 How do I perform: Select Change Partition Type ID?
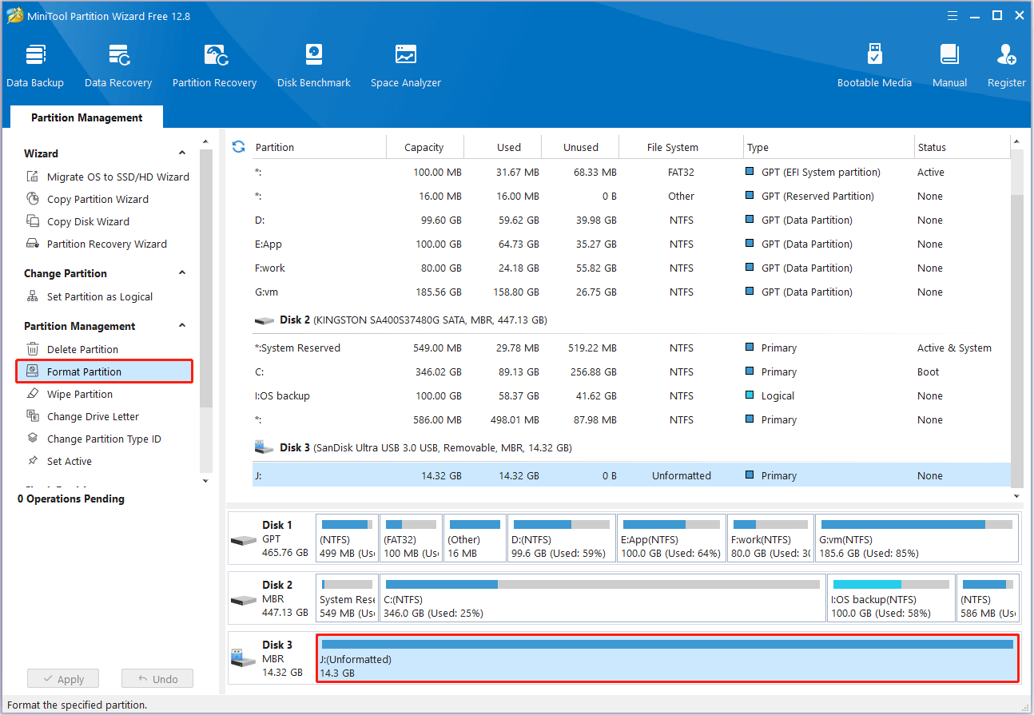click(93, 439)
